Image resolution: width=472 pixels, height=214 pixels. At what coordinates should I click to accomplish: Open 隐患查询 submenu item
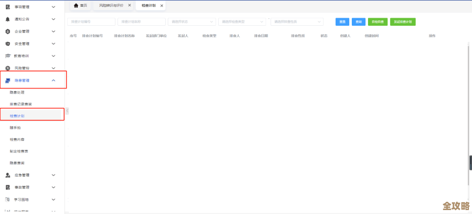[17, 163]
